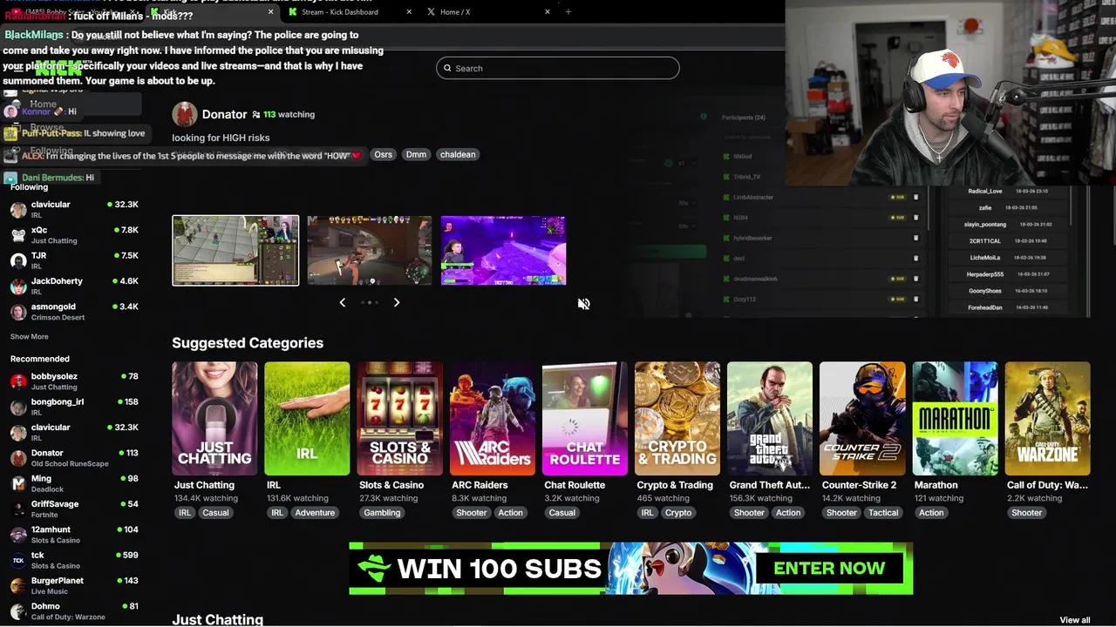Click Shooter tag under Call of Duty

[x=1026, y=513]
